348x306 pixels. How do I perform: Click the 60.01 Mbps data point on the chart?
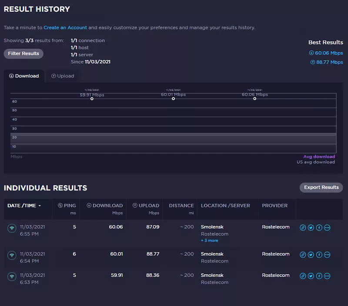tap(173, 99)
